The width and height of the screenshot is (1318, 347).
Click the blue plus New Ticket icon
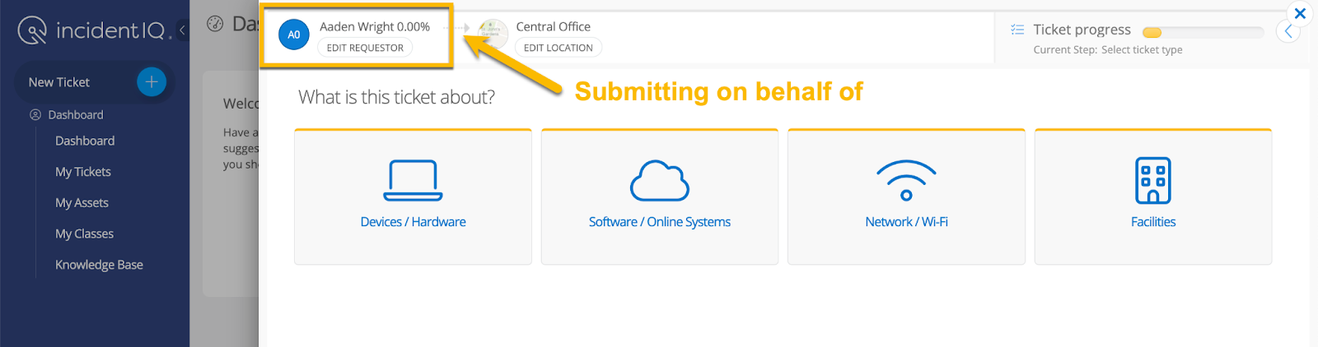click(x=152, y=82)
